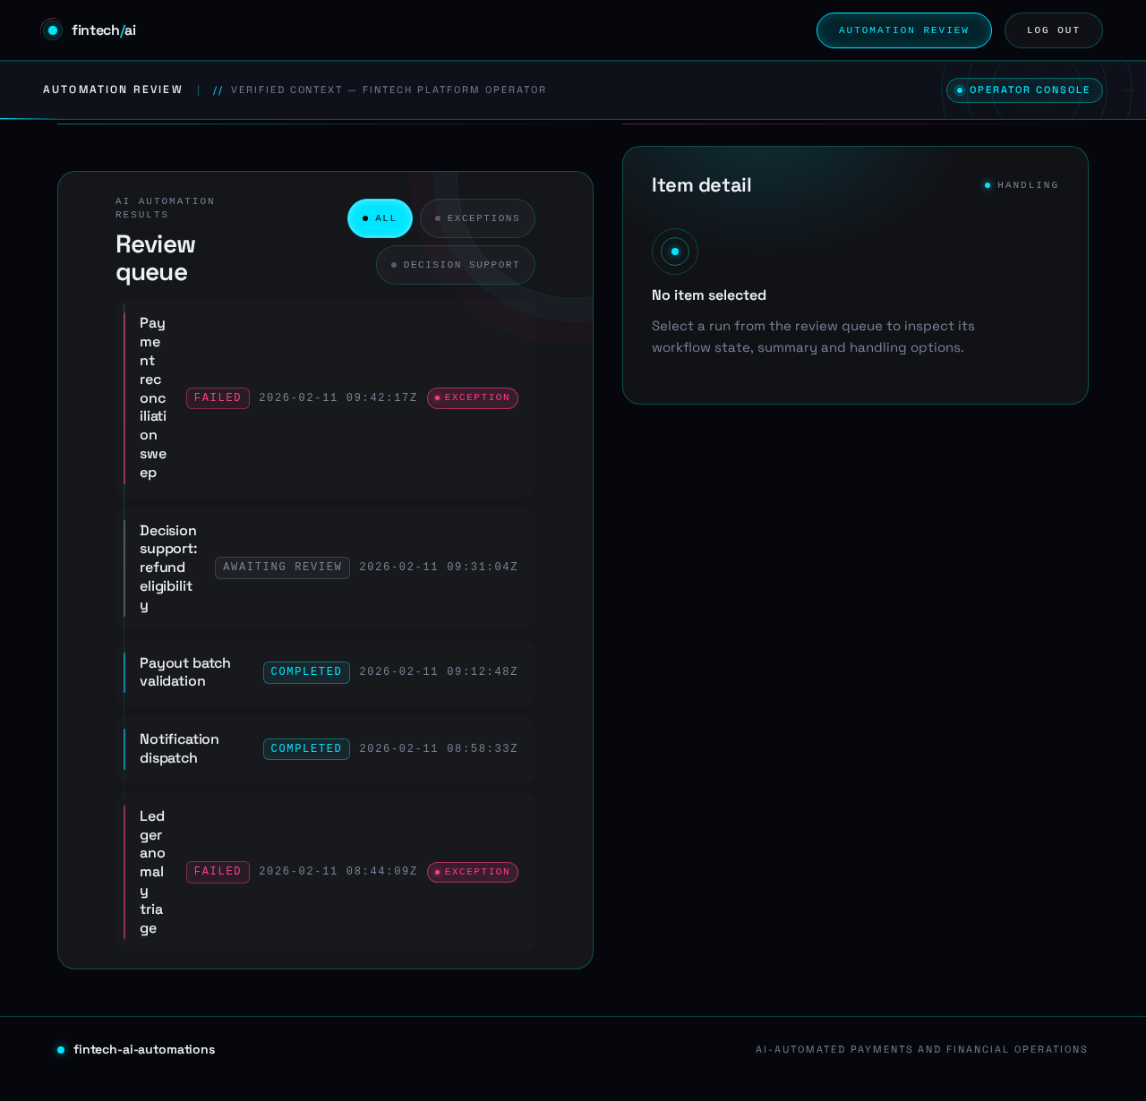
Task: Click the fintech-ai-automations footer label
Action: pos(144,1050)
